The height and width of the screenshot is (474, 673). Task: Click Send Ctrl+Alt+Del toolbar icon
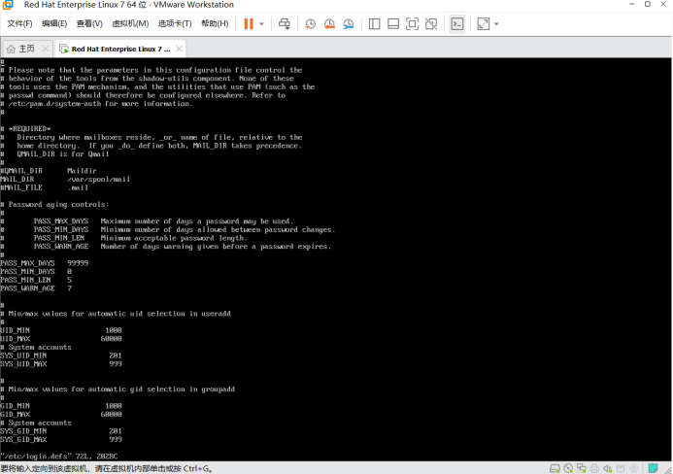tap(285, 23)
